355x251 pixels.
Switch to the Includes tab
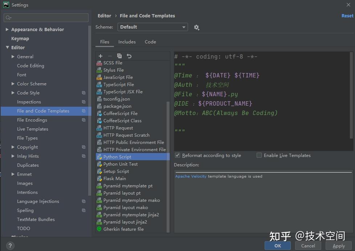pyautogui.click(x=127, y=42)
